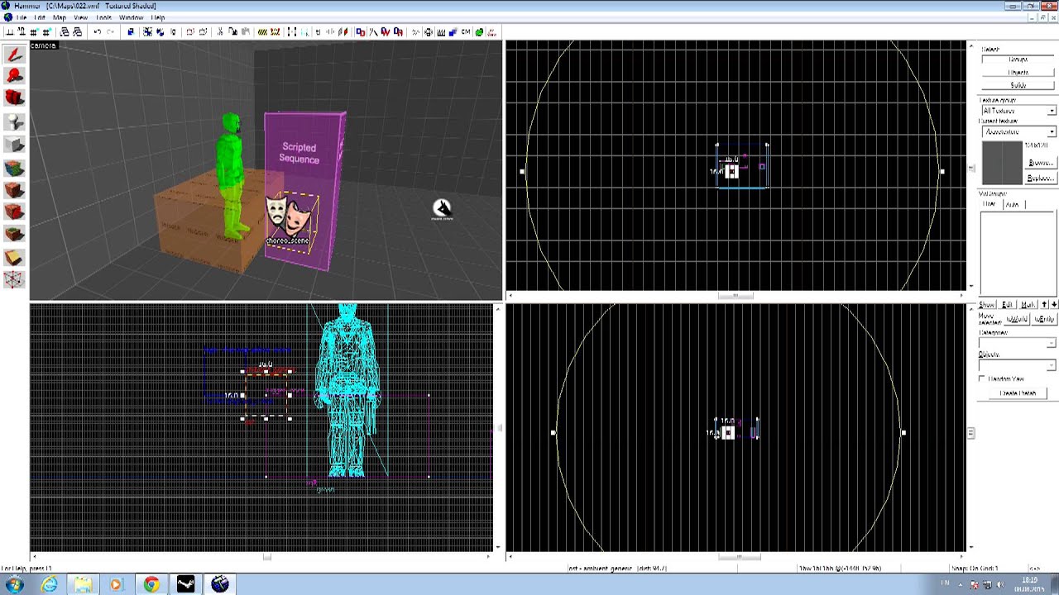
Task: Select the Apply Overlays tool
Action: point(14,235)
